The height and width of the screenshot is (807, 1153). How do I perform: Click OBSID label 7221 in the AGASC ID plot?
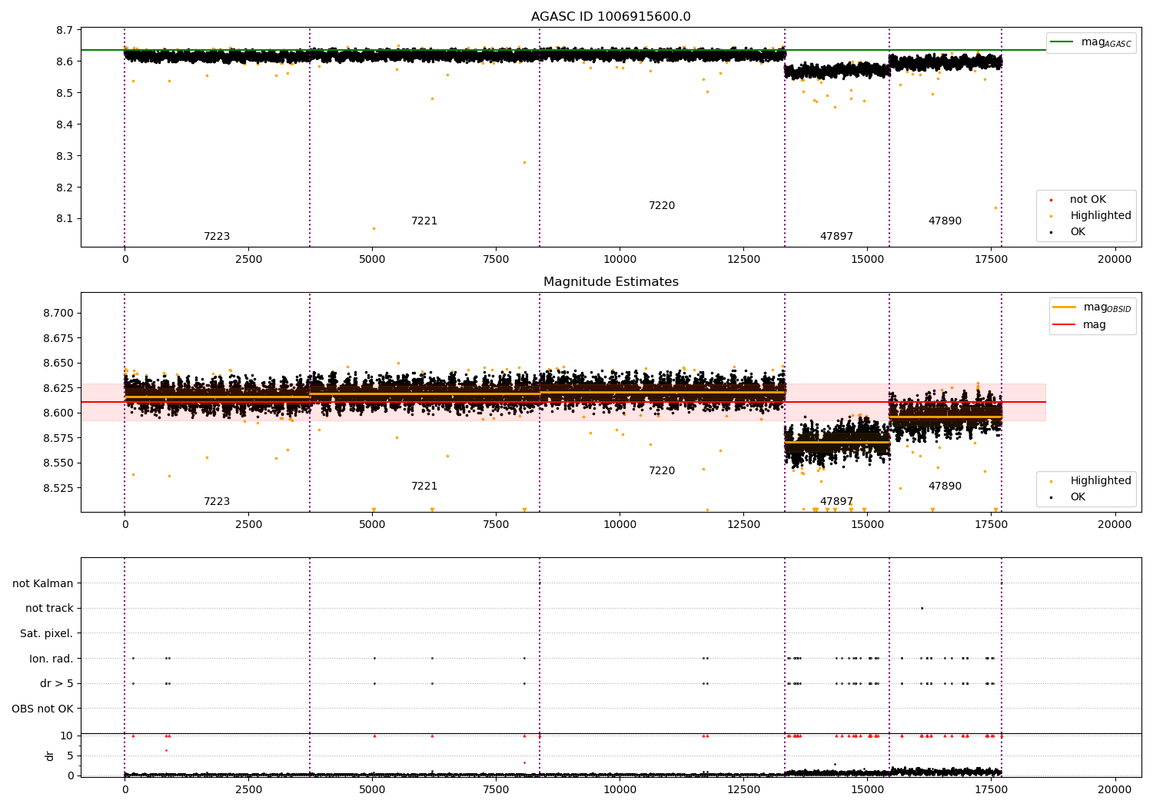pos(424,221)
